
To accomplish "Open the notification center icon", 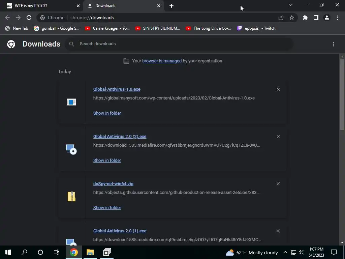I will point(334,252).
